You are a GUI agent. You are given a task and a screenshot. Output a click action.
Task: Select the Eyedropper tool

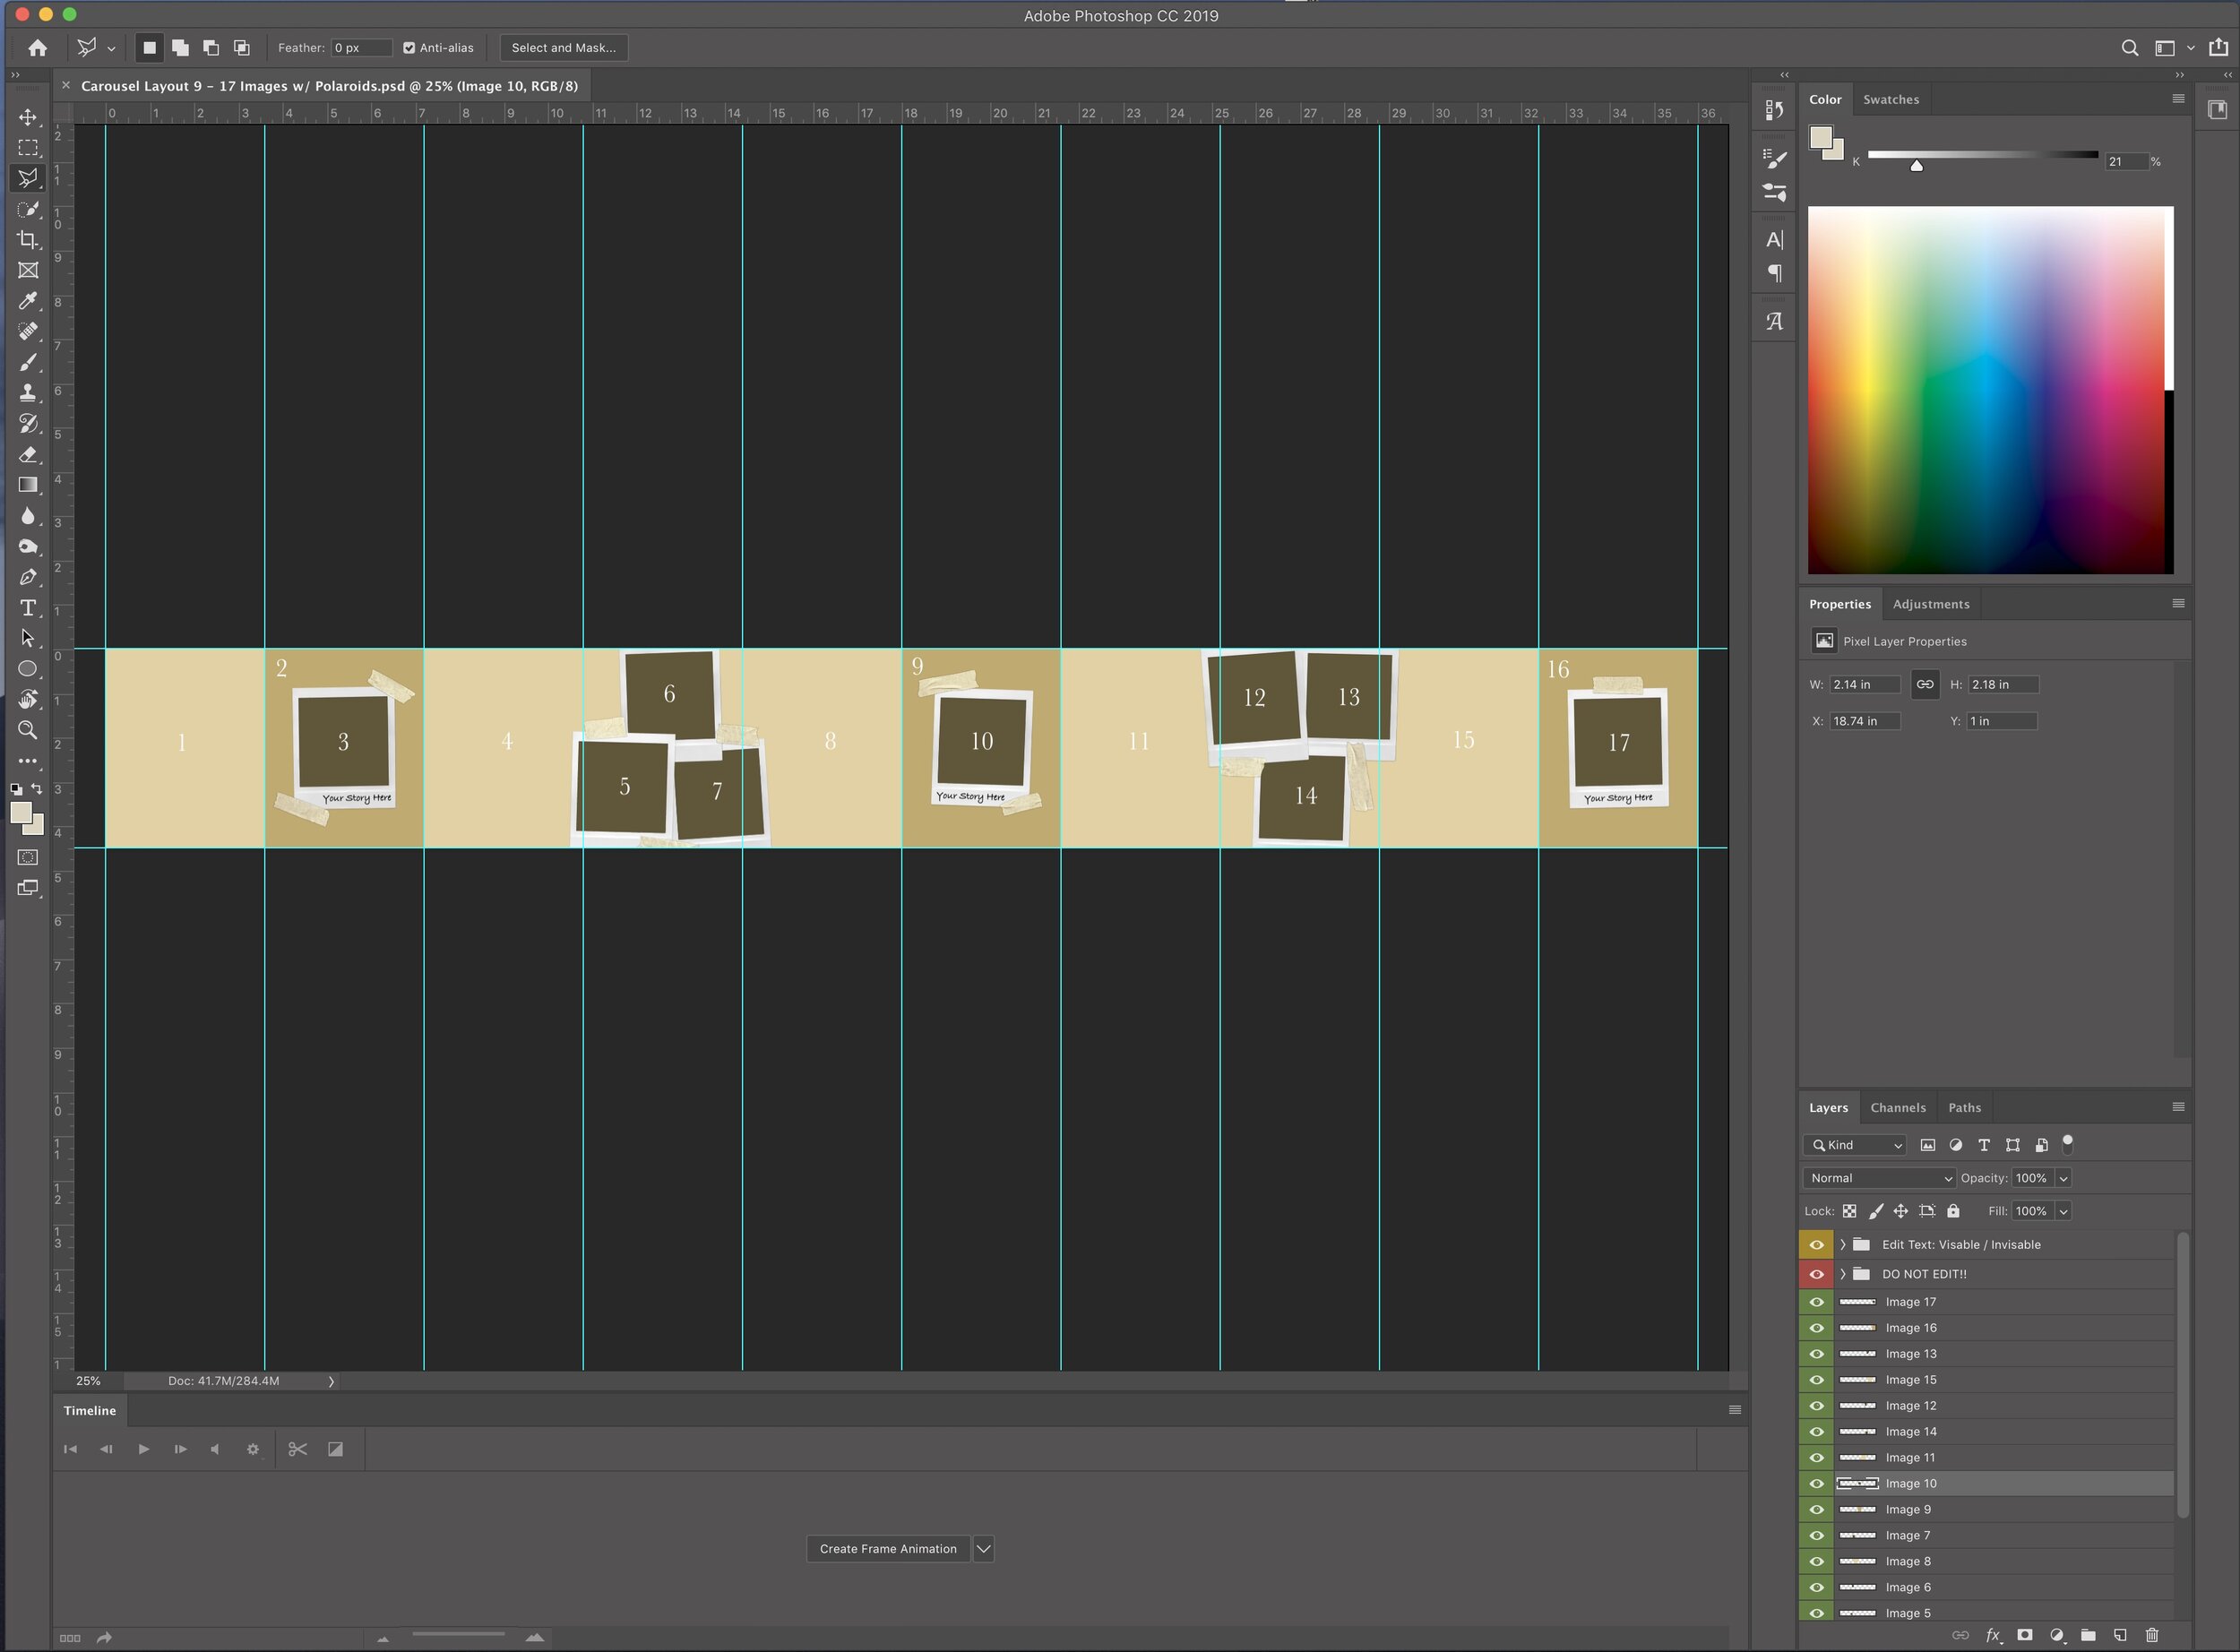28,301
